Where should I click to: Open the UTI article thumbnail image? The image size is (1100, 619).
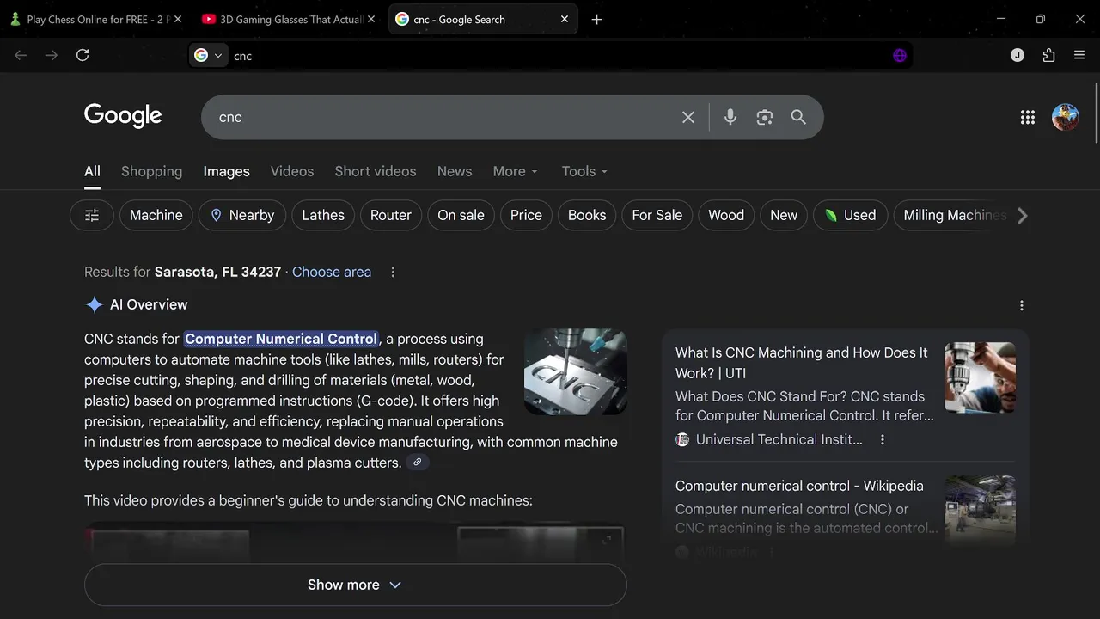(x=981, y=377)
